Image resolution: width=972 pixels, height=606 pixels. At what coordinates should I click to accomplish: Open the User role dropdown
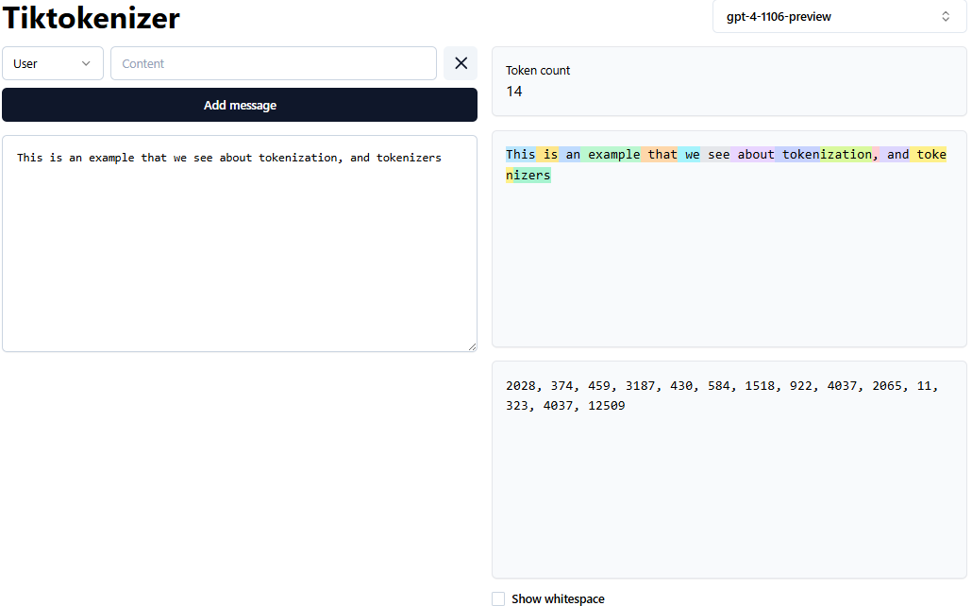(53, 63)
